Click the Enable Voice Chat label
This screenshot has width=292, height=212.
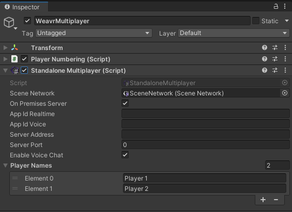37,155
